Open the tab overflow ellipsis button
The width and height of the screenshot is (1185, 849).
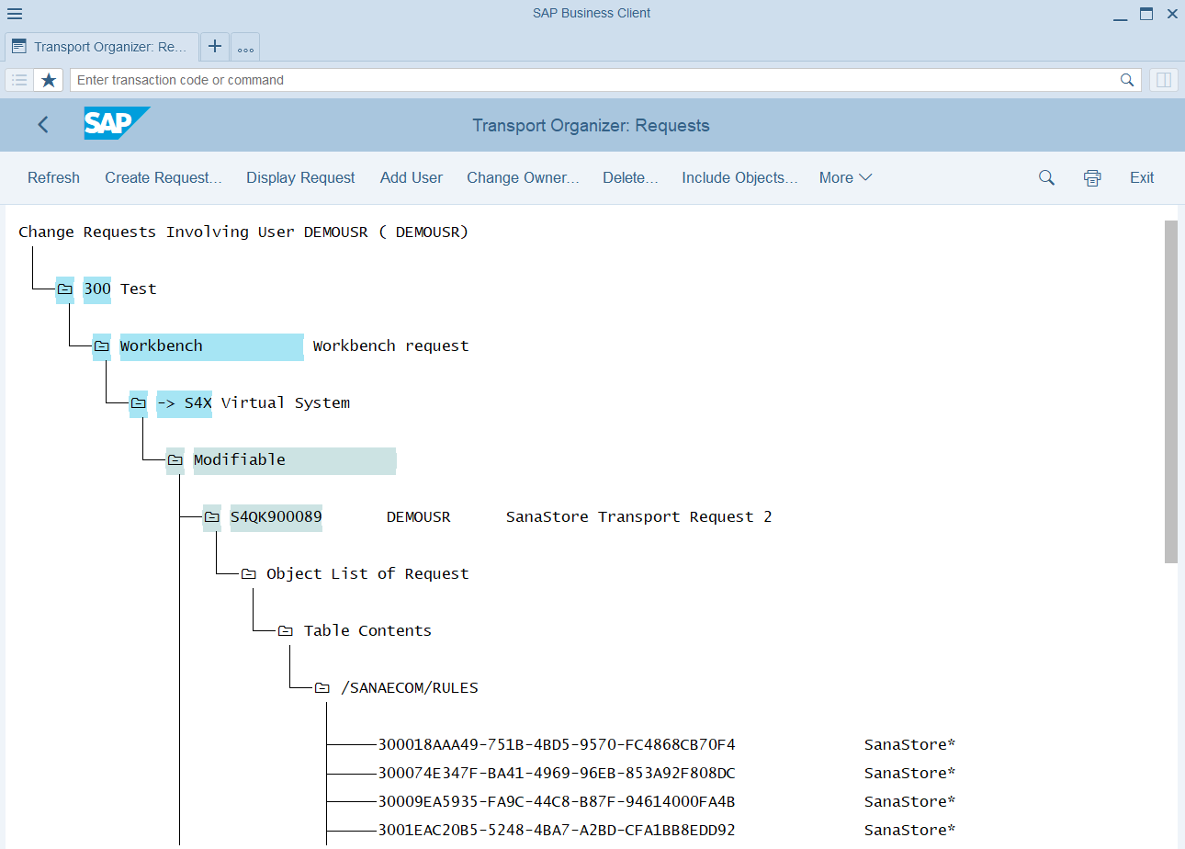(245, 48)
